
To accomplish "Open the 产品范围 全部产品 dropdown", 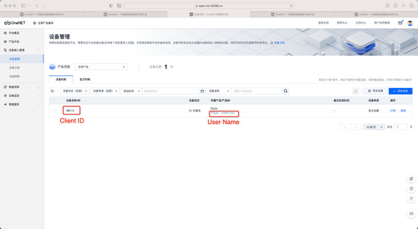I will pos(101,67).
